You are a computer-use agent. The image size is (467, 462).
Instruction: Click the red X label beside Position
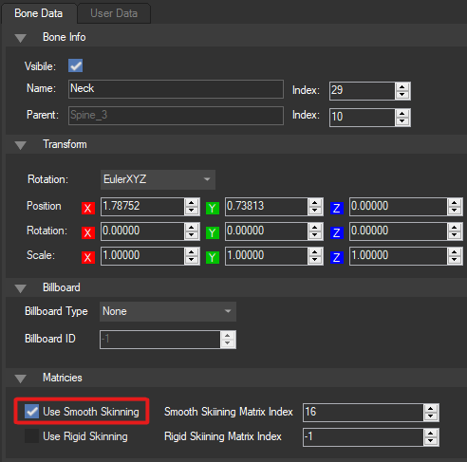(88, 208)
